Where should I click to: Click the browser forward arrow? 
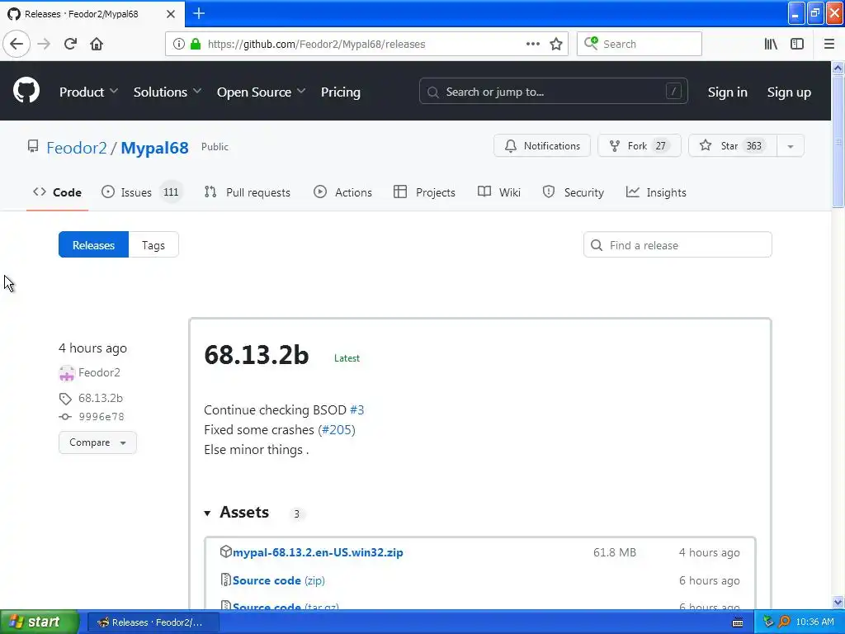pyautogui.click(x=44, y=44)
